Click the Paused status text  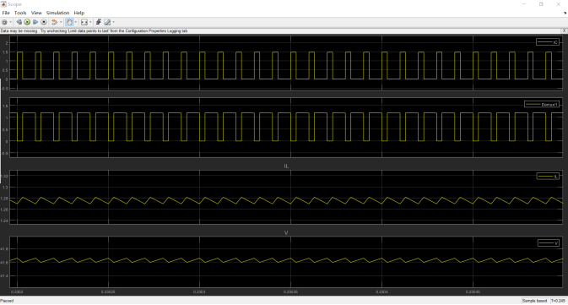coord(7,301)
